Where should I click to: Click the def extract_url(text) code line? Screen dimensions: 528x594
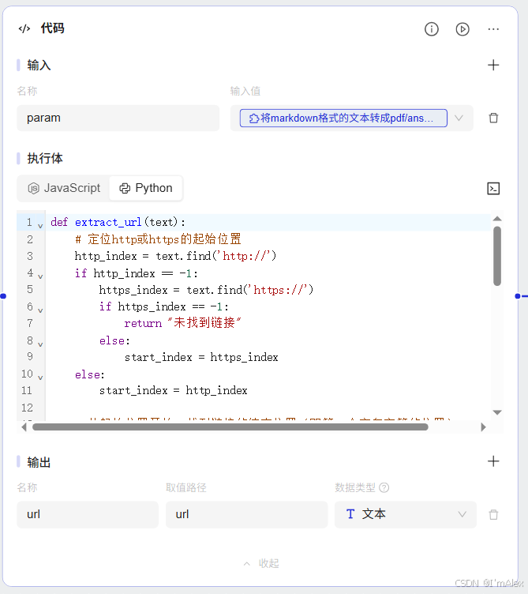118,223
